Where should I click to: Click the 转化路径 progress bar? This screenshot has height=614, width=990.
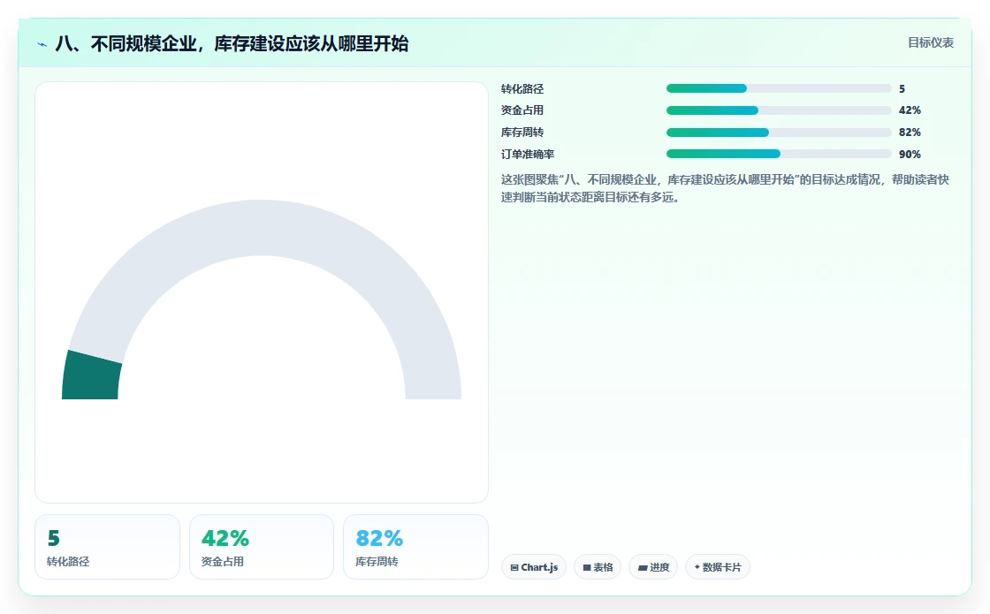[779, 88]
